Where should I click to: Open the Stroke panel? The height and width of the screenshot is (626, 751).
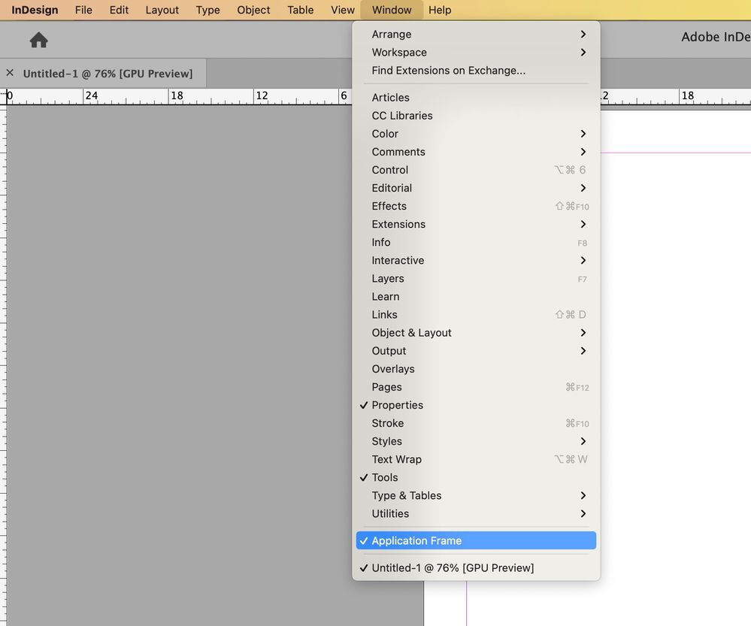[476, 423]
